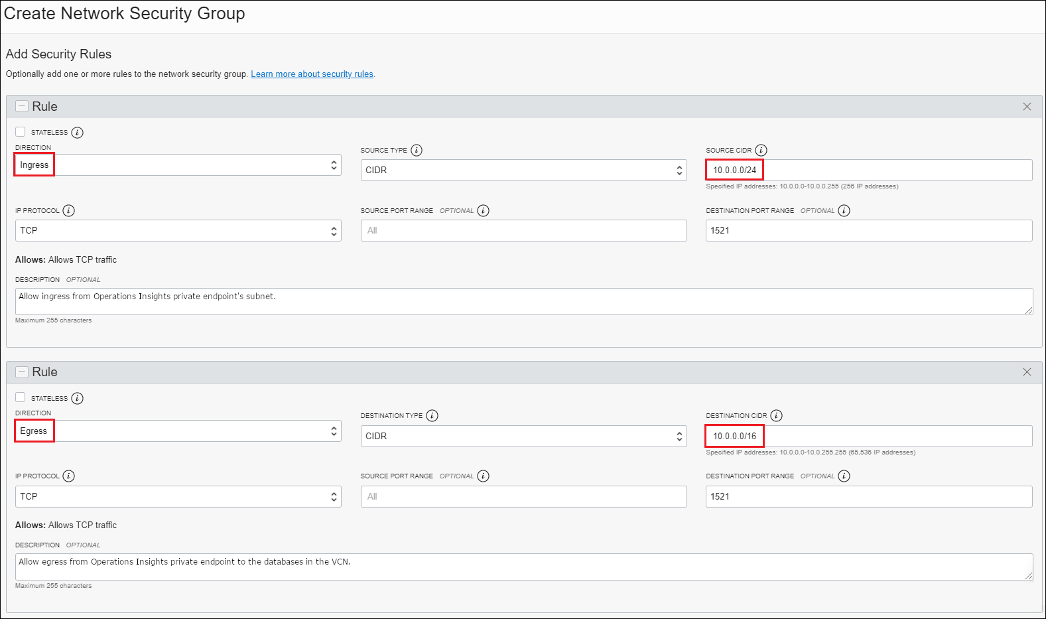Enable Stateless checkbox in the second rule
Screen dimensions: 1046x619
click(21, 397)
